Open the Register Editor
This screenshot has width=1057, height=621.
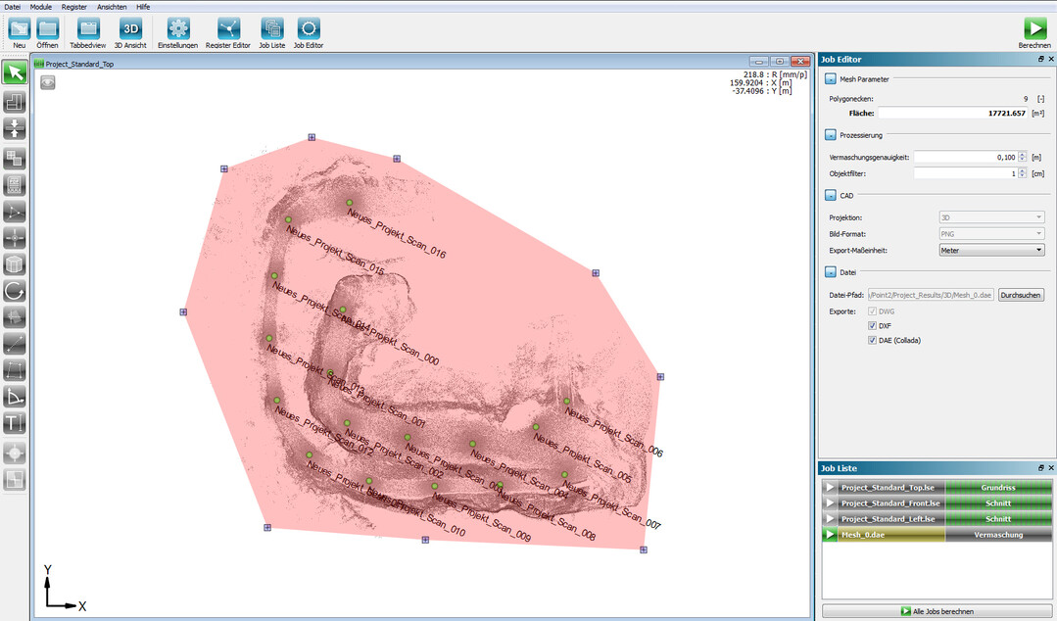pos(228,29)
